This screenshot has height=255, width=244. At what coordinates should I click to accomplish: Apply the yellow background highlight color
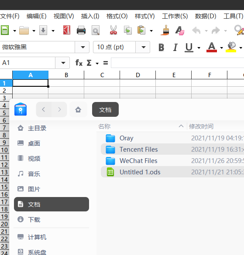coord(231,48)
